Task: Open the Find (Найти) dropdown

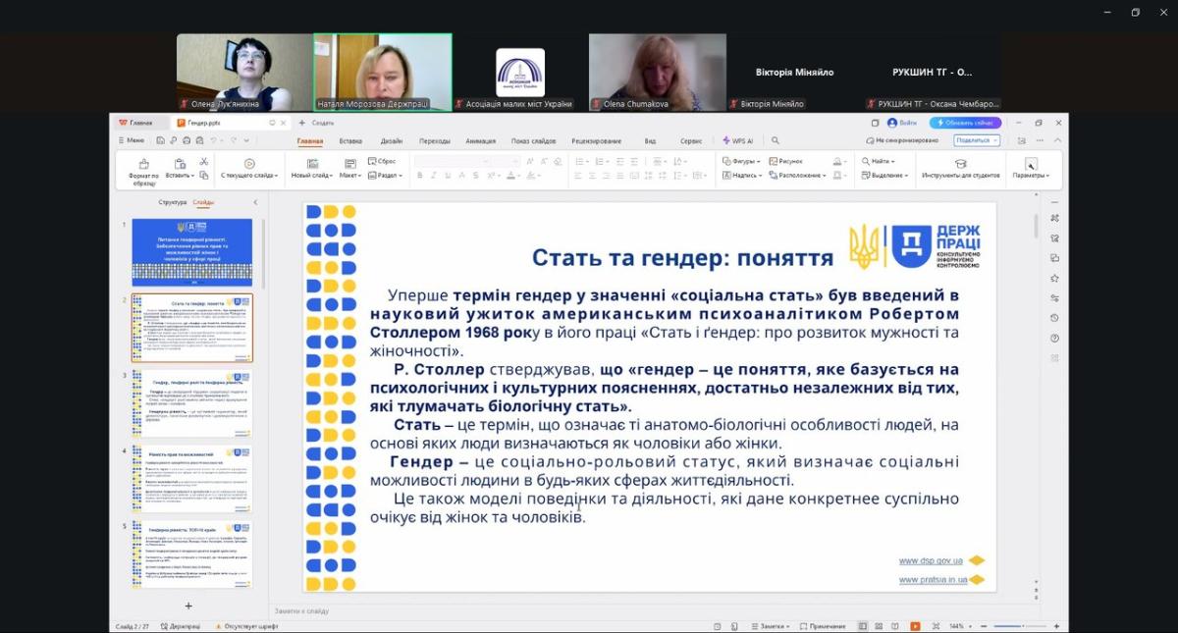Action: pos(879,161)
